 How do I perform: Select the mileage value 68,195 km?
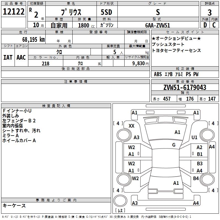[x=34, y=40]
